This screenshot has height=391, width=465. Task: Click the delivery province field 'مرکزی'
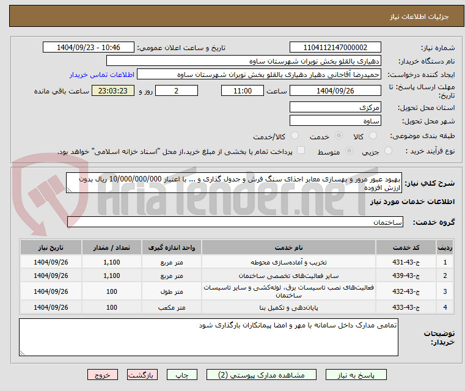point(335,108)
